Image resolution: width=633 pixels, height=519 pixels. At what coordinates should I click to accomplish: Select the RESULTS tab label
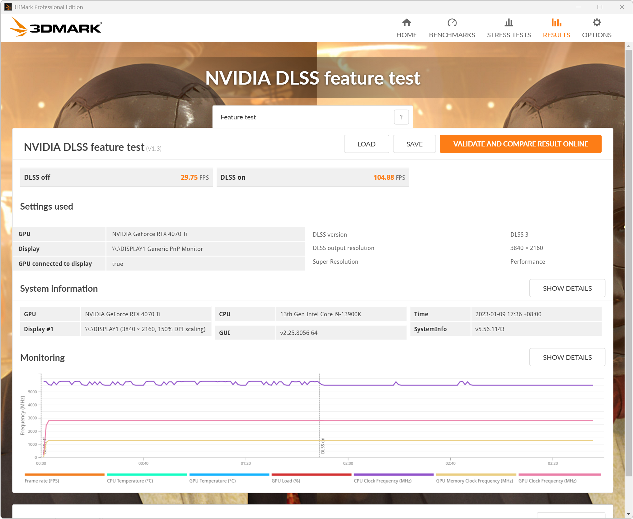coord(556,35)
